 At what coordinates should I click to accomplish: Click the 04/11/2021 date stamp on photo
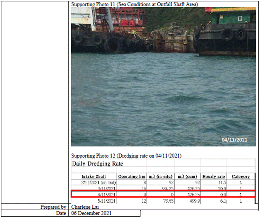pyautogui.click(x=235, y=139)
